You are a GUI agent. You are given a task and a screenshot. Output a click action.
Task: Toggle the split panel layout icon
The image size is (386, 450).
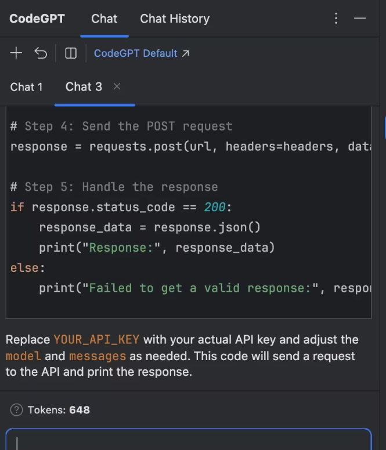[71, 53]
